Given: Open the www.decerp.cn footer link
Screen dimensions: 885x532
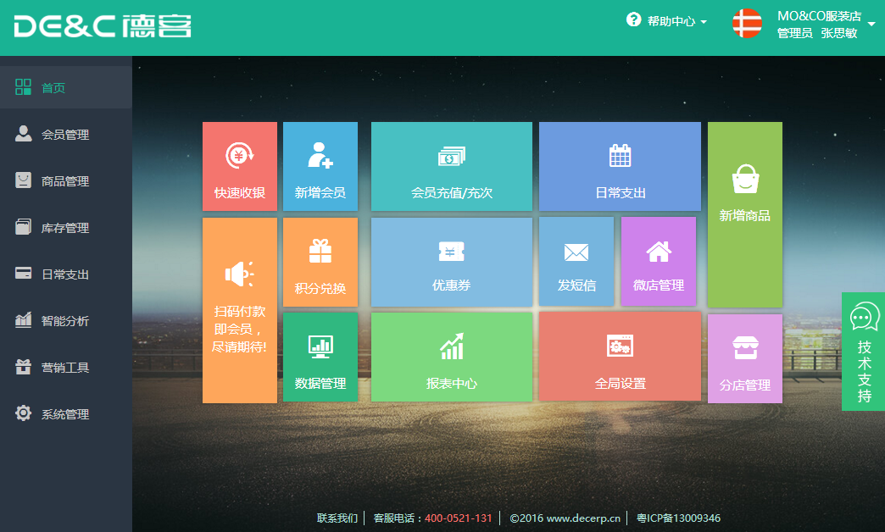Looking at the screenshot, I should click(x=583, y=518).
